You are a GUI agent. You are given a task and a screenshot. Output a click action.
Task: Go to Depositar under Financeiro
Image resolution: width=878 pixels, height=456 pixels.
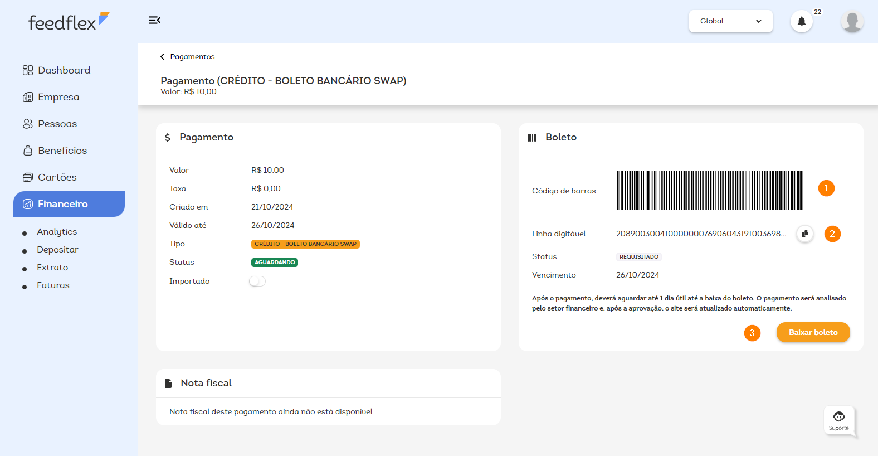click(57, 250)
